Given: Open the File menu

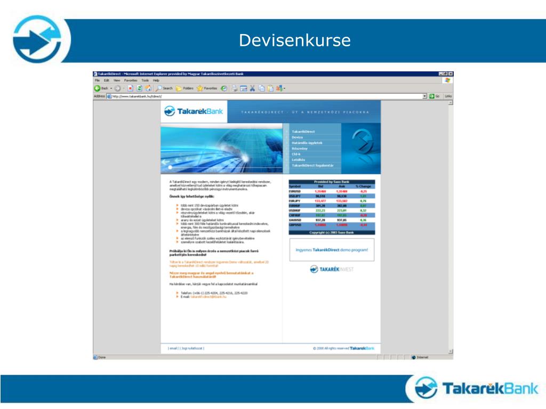Looking at the screenshot, I should [97, 80].
